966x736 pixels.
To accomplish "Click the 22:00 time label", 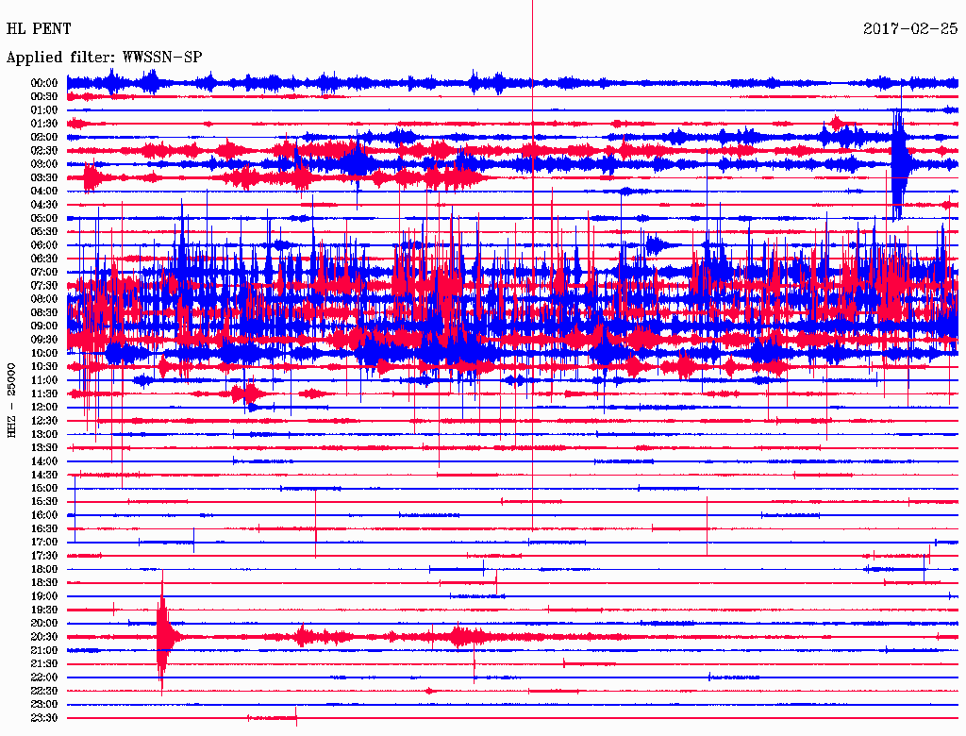I will (44, 677).
